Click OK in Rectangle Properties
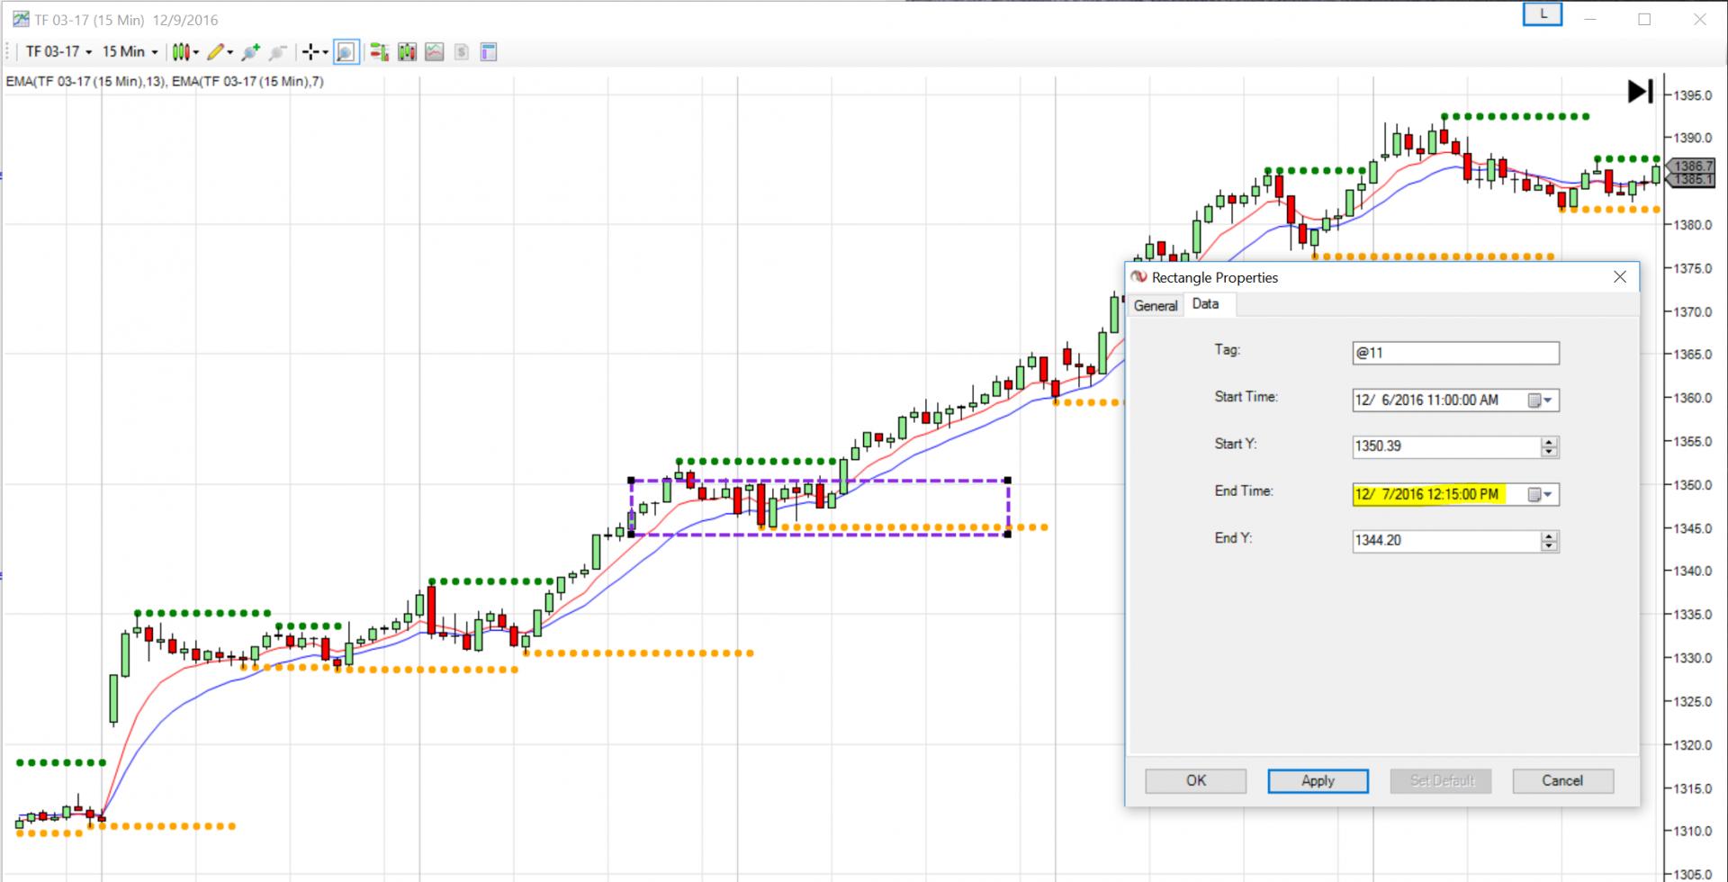The height and width of the screenshot is (882, 1728). coord(1195,781)
